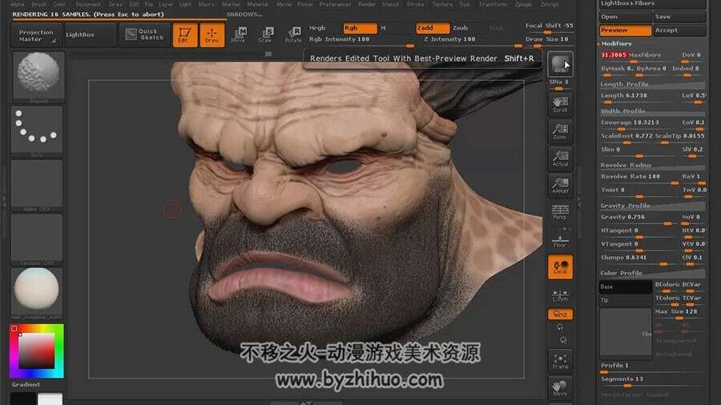Click the right-shelf Move view icon

pyautogui.click(x=560, y=387)
